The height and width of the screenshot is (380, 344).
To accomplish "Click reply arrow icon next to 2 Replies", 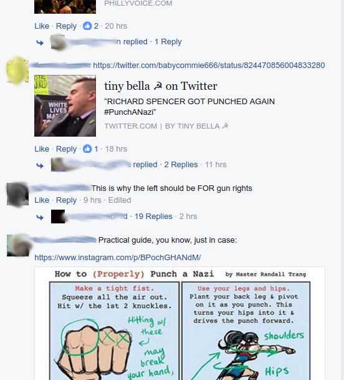I will coord(40,166).
